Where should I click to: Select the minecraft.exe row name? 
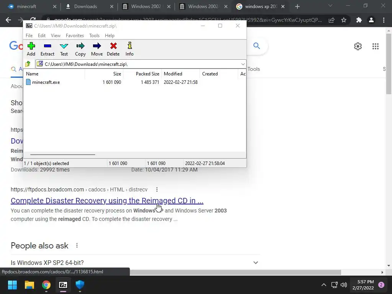pyautogui.click(x=46, y=82)
